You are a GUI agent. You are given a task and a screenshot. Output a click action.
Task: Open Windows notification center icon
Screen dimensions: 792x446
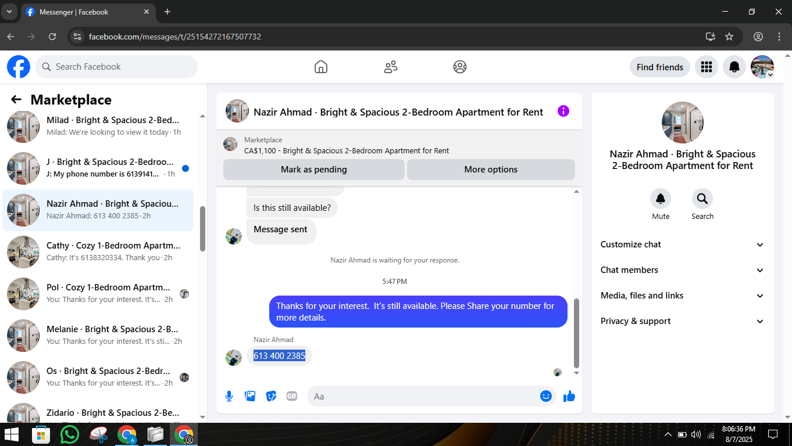click(773, 434)
